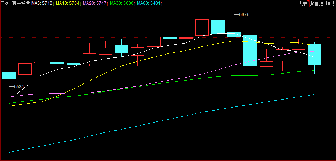Click the 5531 low price marker
This screenshot has height=161, width=336.
click(x=19, y=87)
